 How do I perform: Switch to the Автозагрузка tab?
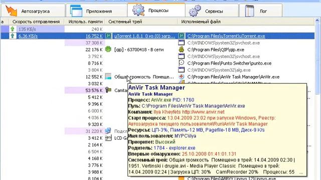(x=33, y=10)
